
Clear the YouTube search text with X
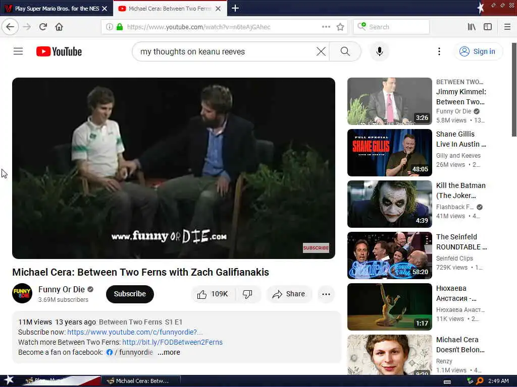coord(321,51)
